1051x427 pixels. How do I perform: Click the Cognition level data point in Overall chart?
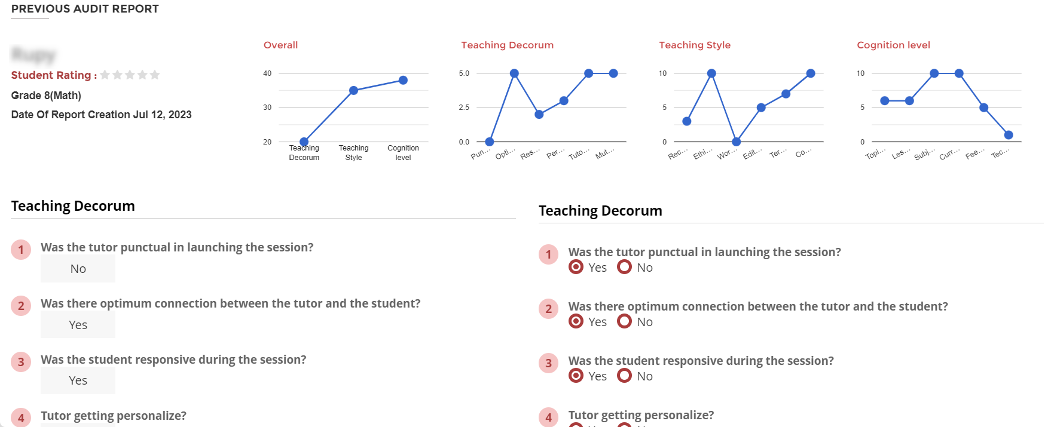tap(403, 80)
